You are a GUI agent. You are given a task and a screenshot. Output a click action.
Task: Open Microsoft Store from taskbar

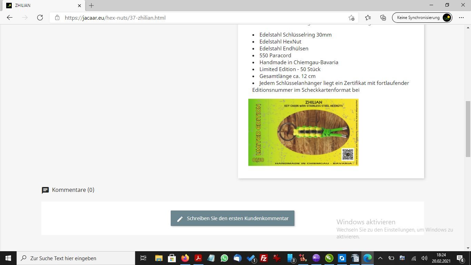(172, 258)
